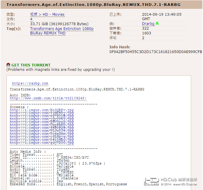Click the size text 33.71 GiB (36199126778 Bytes)
This screenshot has width=203, height=190.
[59, 24]
